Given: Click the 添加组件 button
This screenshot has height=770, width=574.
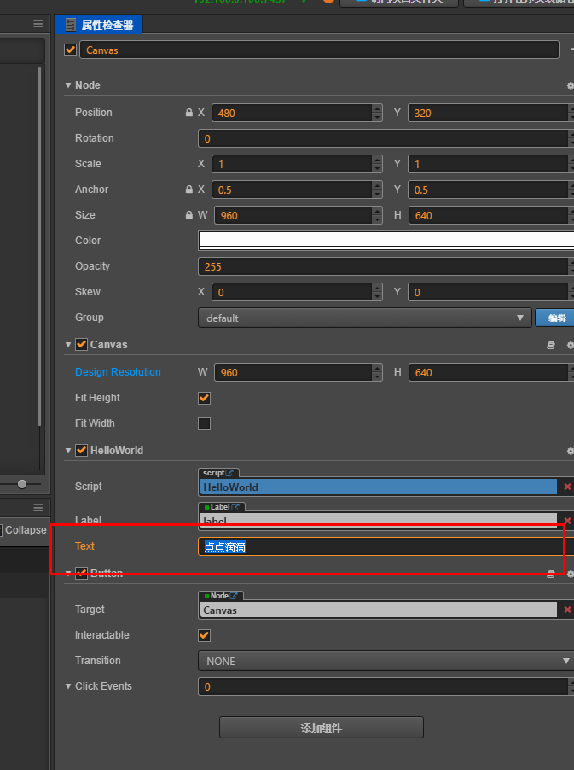Looking at the screenshot, I should pos(322,728).
